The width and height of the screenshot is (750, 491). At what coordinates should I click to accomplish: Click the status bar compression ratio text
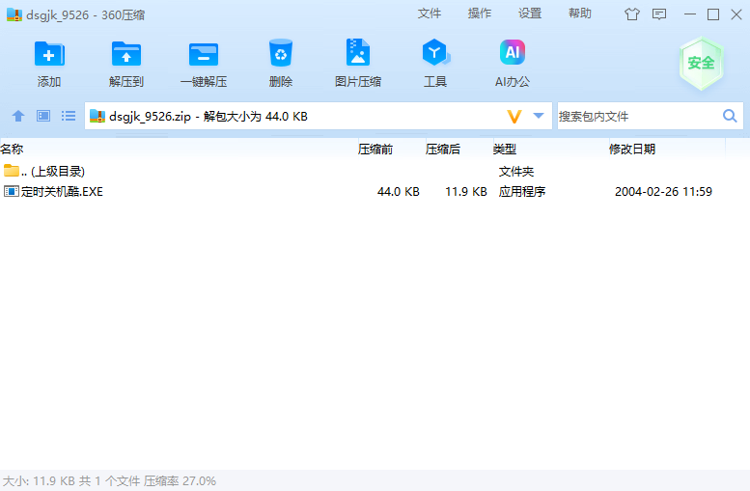(180, 481)
